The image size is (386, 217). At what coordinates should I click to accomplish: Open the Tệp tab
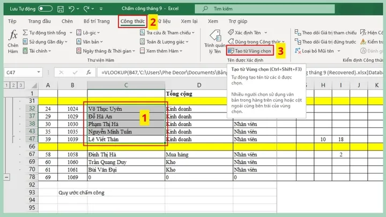coord(12,21)
